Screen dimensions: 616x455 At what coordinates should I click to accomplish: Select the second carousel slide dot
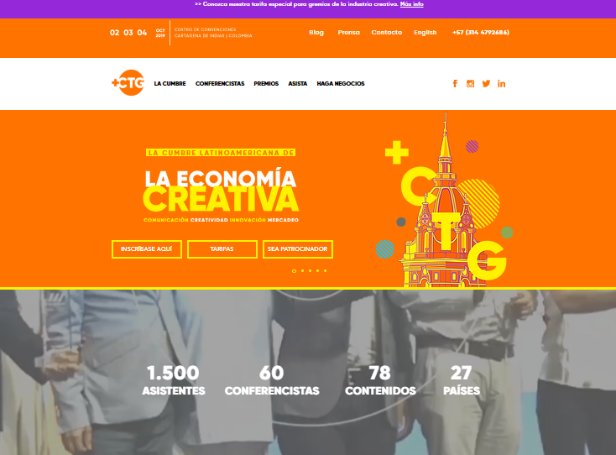tap(302, 270)
